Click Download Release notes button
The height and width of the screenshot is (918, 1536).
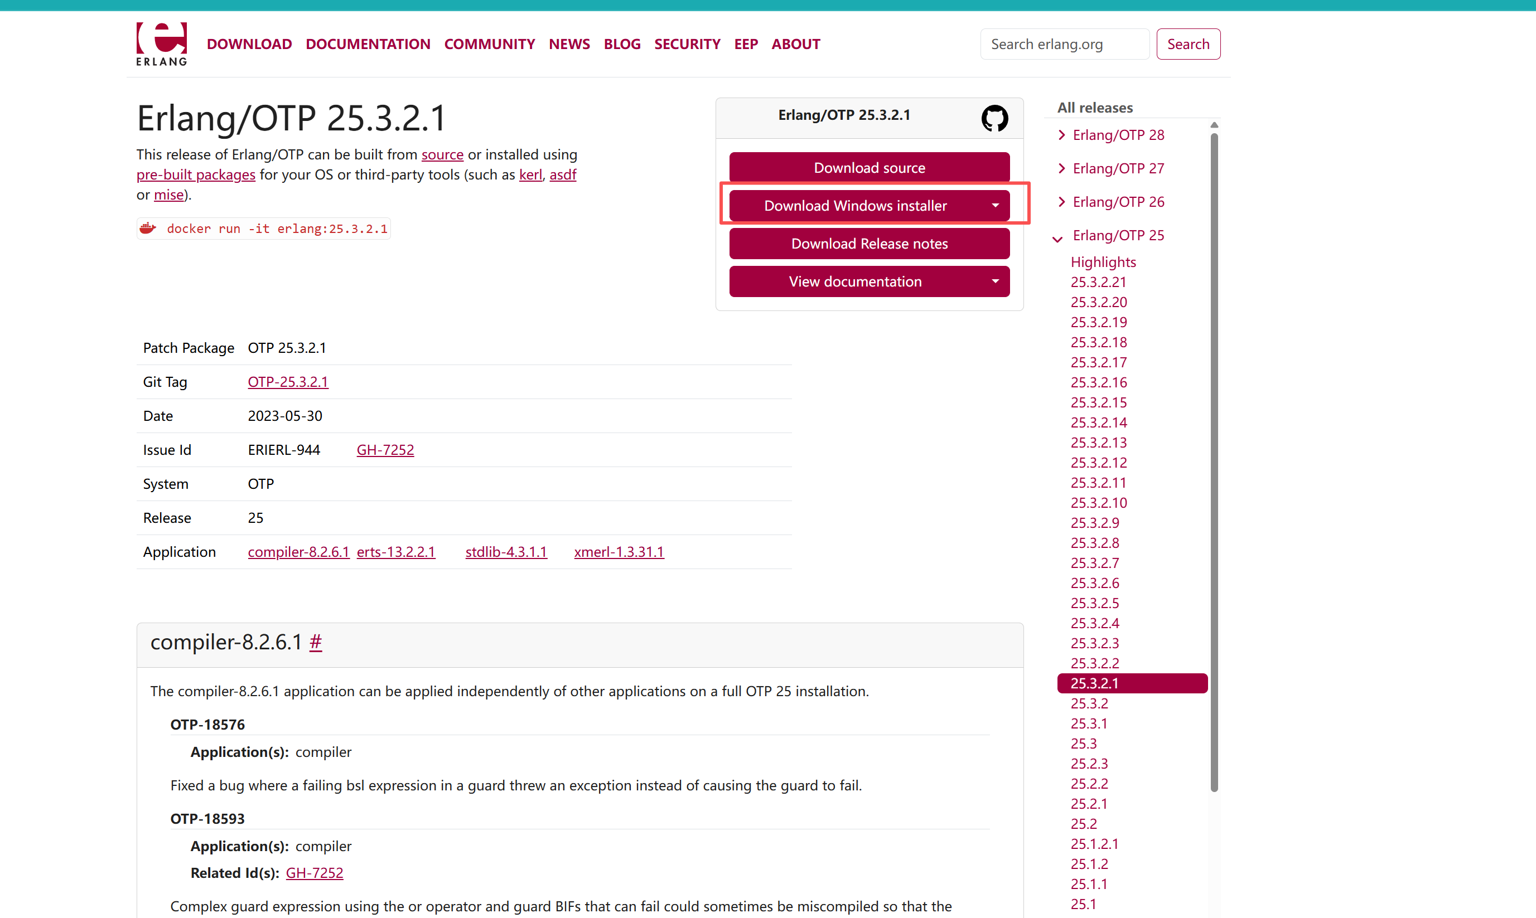[869, 244]
